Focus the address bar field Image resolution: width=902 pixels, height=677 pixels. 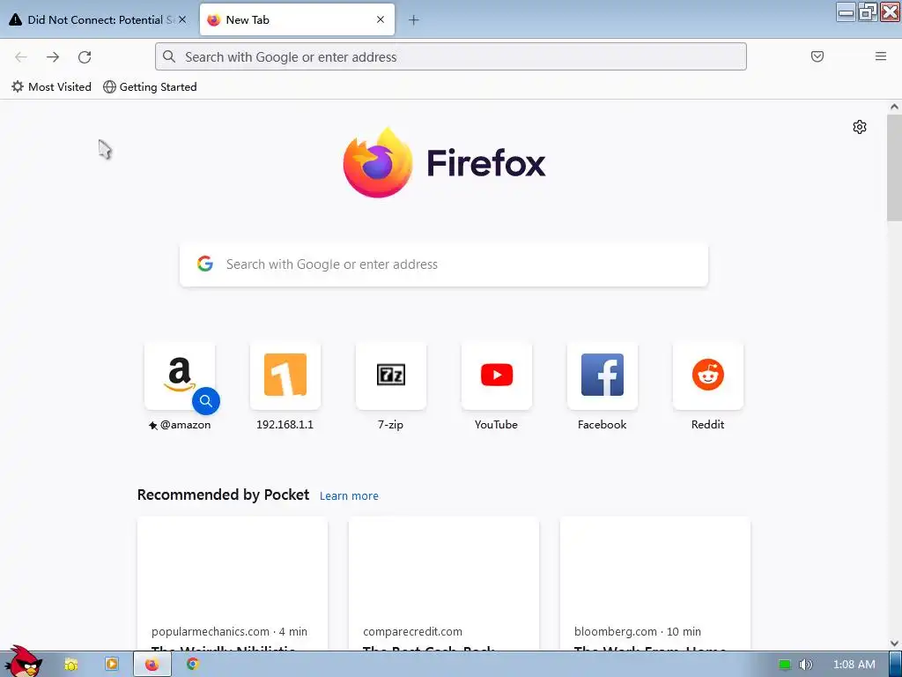(450, 56)
